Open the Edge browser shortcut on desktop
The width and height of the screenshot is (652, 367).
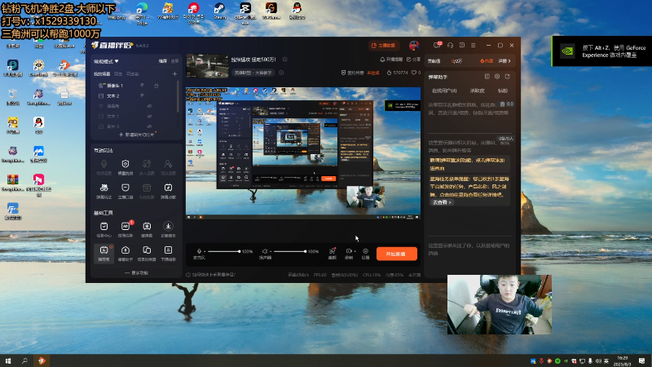[x=142, y=12]
